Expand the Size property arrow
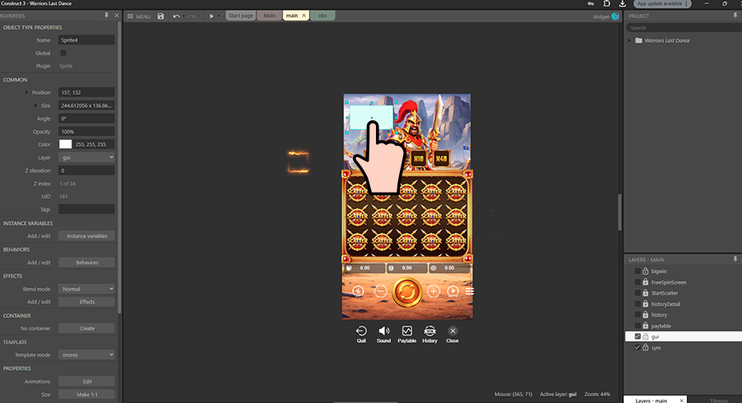 pos(35,105)
